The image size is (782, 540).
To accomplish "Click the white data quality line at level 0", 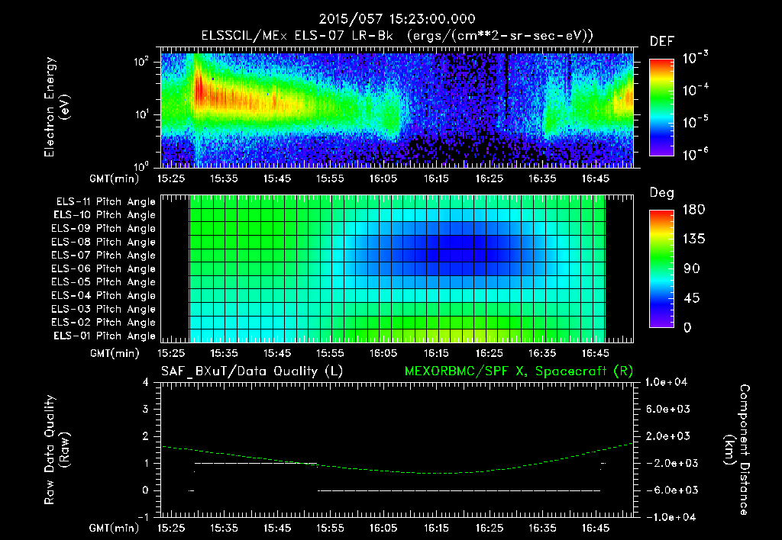I will [x=459, y=490].
